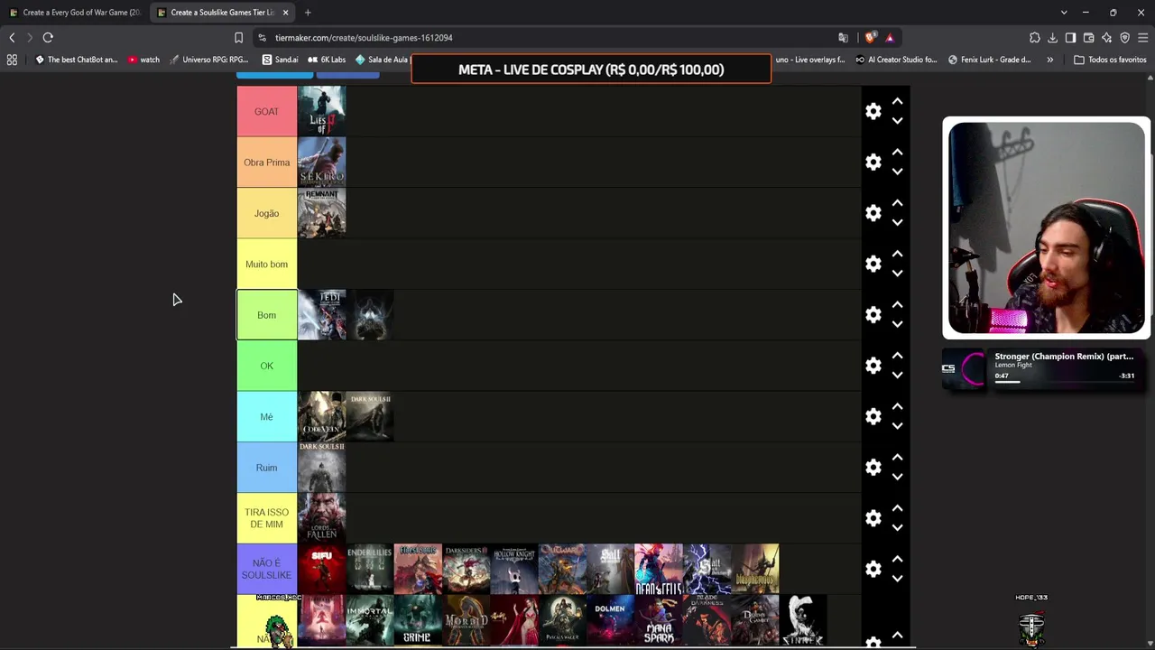Select the Mana Spark cover
Viewport: 1155px width, 650px height.
pos(659,620)
